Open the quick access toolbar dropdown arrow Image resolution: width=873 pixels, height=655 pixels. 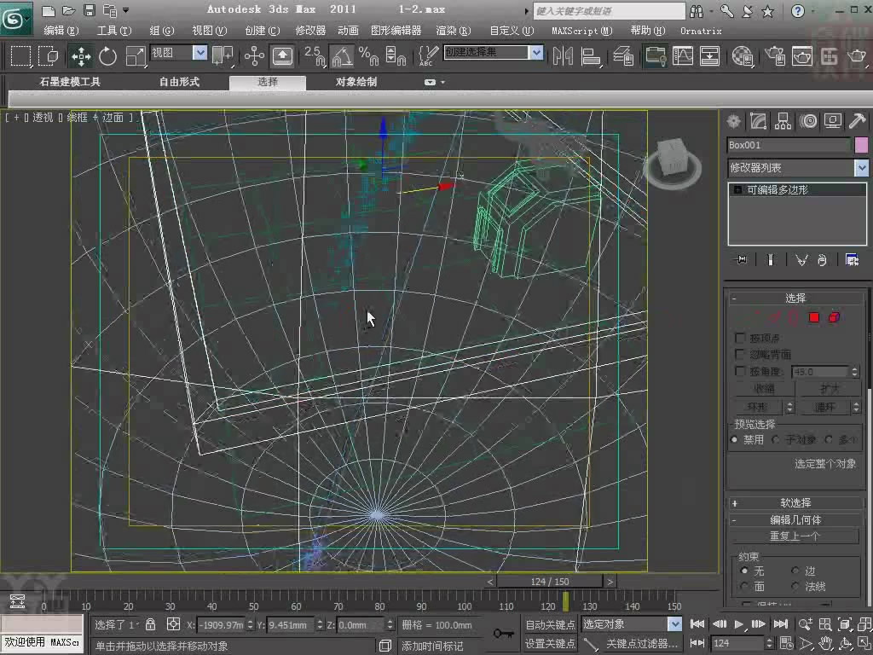pyautogui.click(x=126, y=10)
